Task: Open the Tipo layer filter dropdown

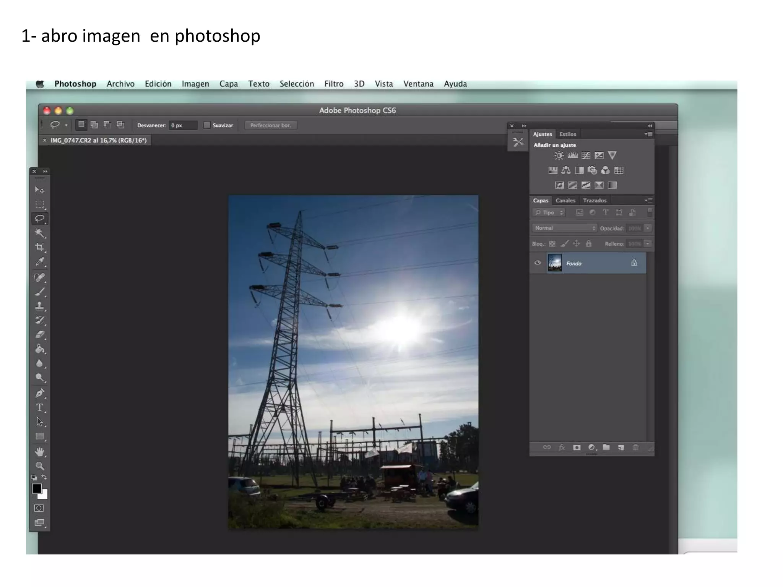Action: point(549,212)
